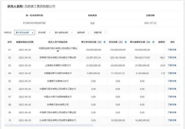Image resolution: width=185 pixels, height=129 pixels.
Task: Open 了解详情 for row 05 交通银行
Action: (172, 81)
